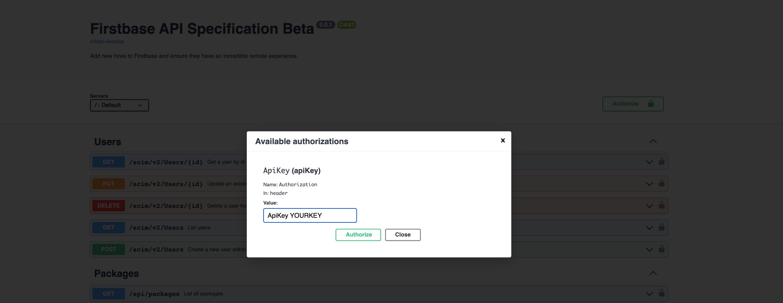Screen dimensions: 783x303
Task: Click the top-right Authorize lock button
Action: coord(633,104)
